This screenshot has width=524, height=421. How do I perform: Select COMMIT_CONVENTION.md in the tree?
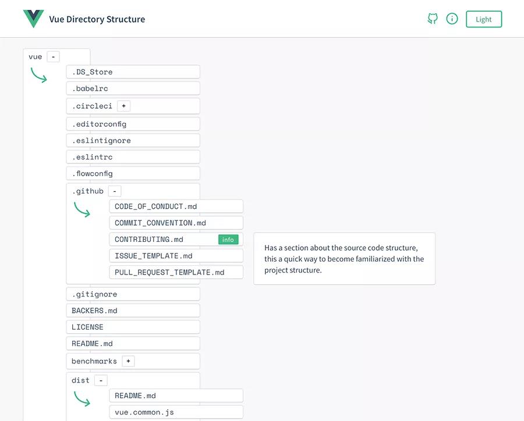(x=175, y=223)
